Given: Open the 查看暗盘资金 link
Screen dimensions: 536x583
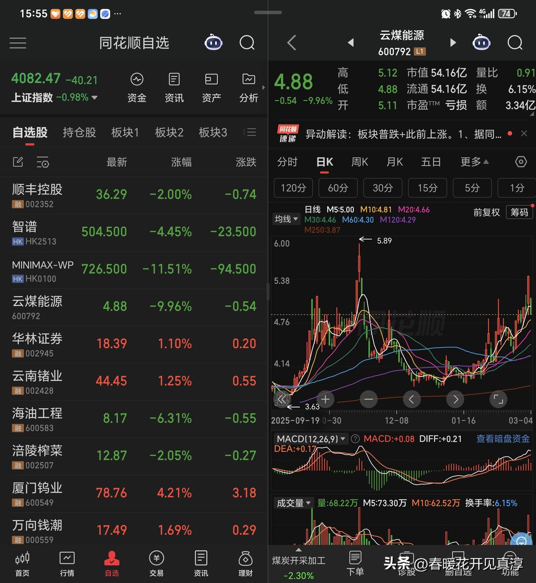Looking at the screenshot, I should point(503,439).
